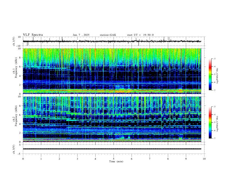Click the x-axis tick label '0'
Screen dimensions: 230x178
pos(23,159)
